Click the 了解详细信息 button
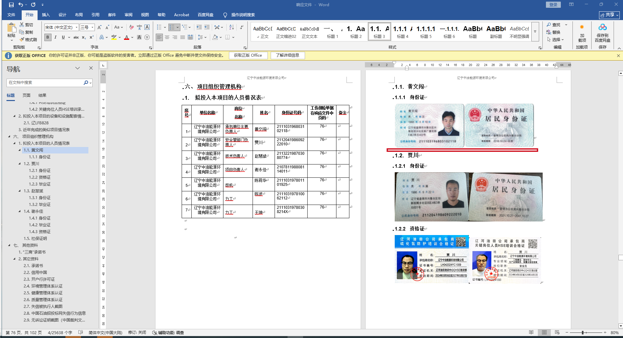Viewport: 623px width, 338px height. pos(288,55)
